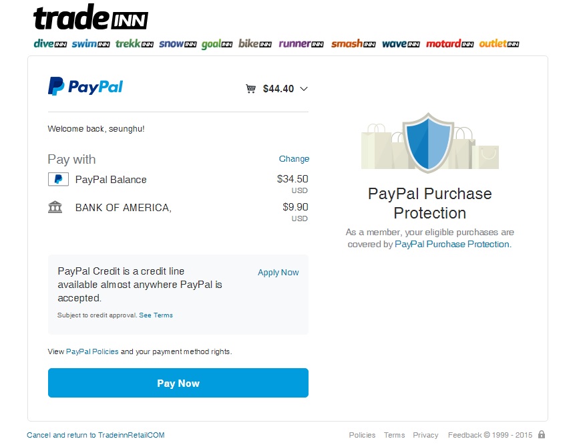Click the Pay Now button
The width and height of the screenshot is (587, 447).
coord(178,383)
